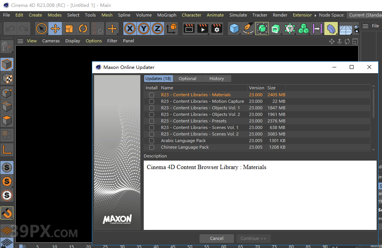Enable Snap using the magnet icon
382x248 pixels.
[7, 212]
